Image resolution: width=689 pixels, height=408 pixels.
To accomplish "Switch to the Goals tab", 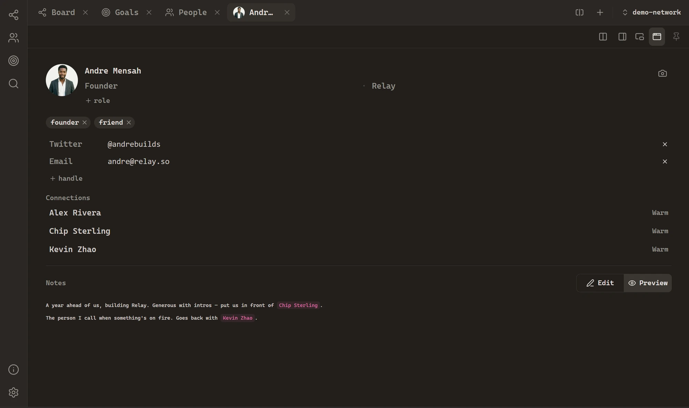I will pyautogui.click(x=120, y=12).
